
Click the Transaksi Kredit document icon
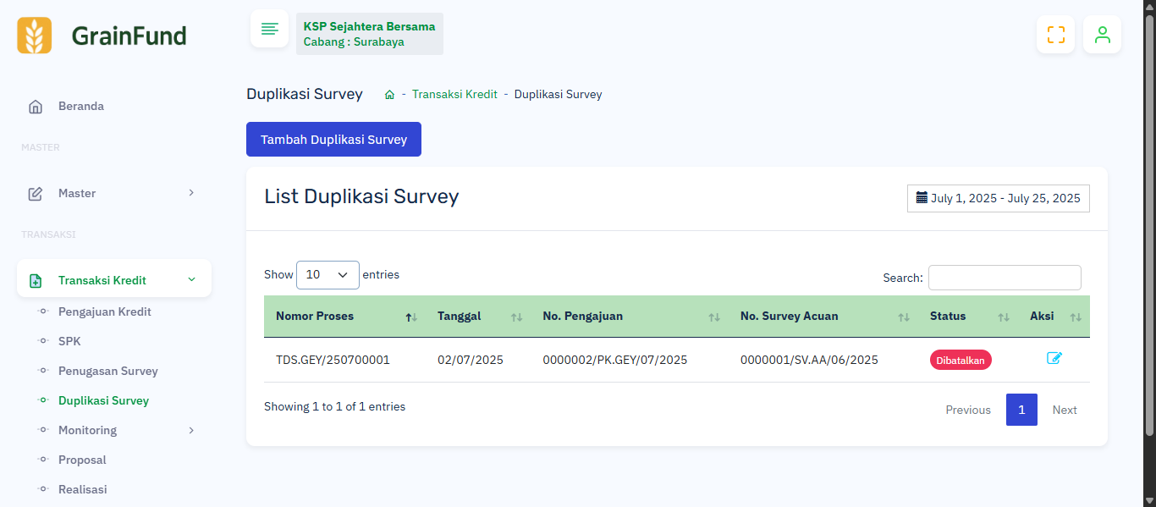(36, 281)
